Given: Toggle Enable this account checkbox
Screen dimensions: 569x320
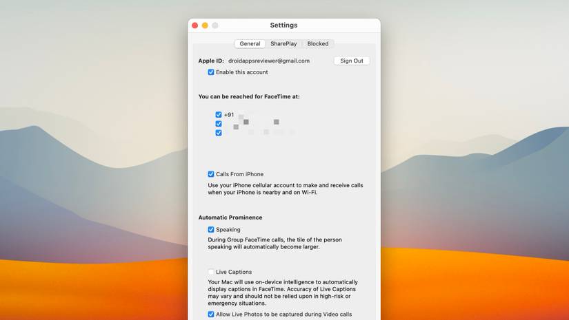Looking at the screenshot, I should tap(211, 72).
